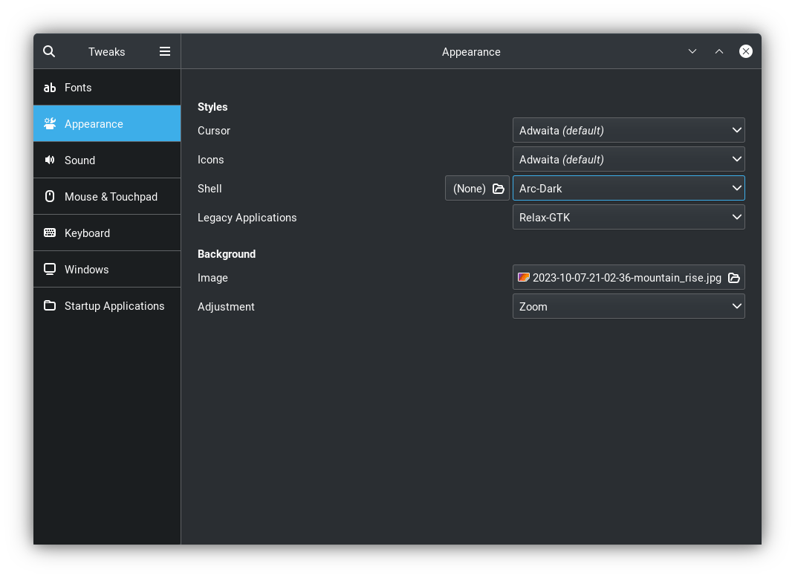This screenshot has height=578, width=795.
Task: Click the folder icon in Shell (None) button
Action: pos(499,189)
